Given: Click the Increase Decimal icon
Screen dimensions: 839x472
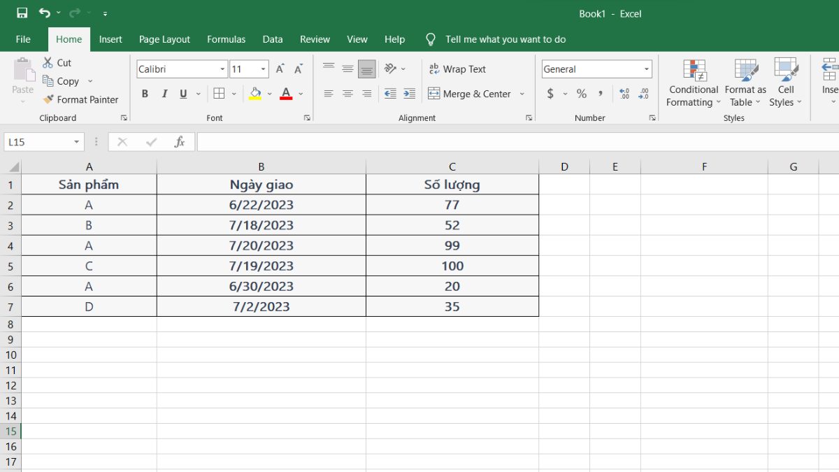Looking at the screenshot, I should tap(624, 94).
